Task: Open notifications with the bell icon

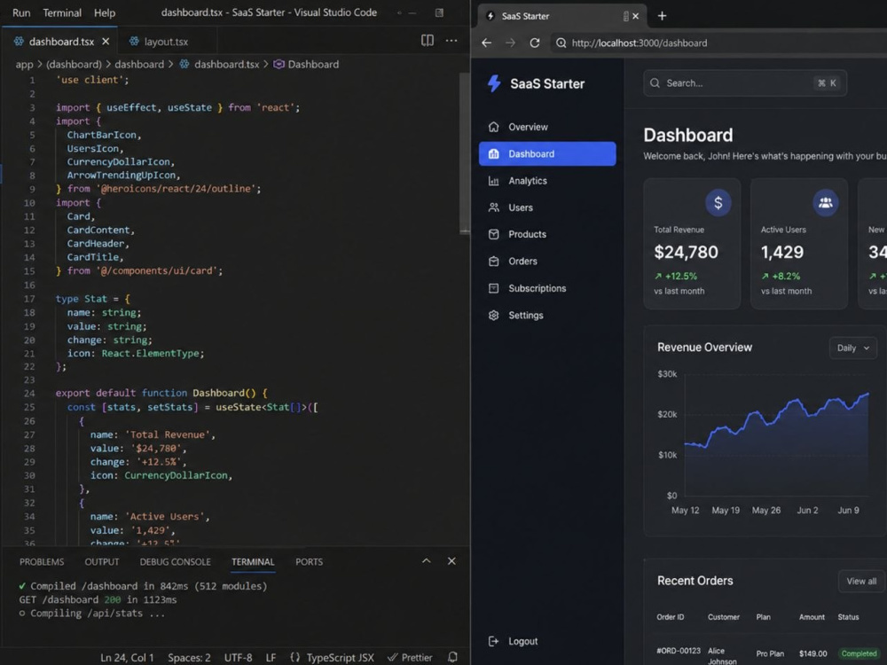Action: [x=452, y=657]
